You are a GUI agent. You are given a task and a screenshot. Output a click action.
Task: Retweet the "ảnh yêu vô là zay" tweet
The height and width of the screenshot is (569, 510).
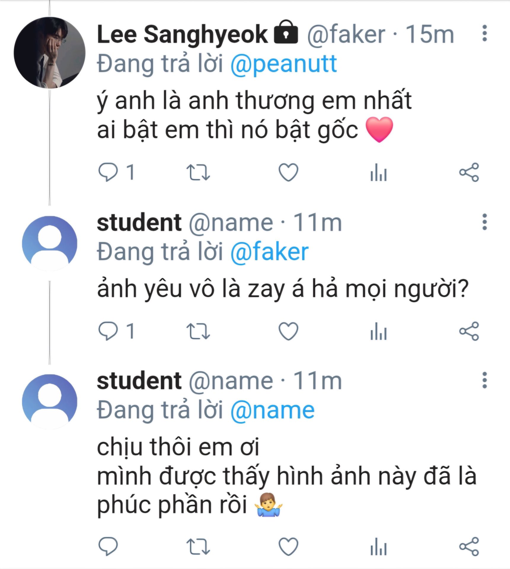pos(198,331)
